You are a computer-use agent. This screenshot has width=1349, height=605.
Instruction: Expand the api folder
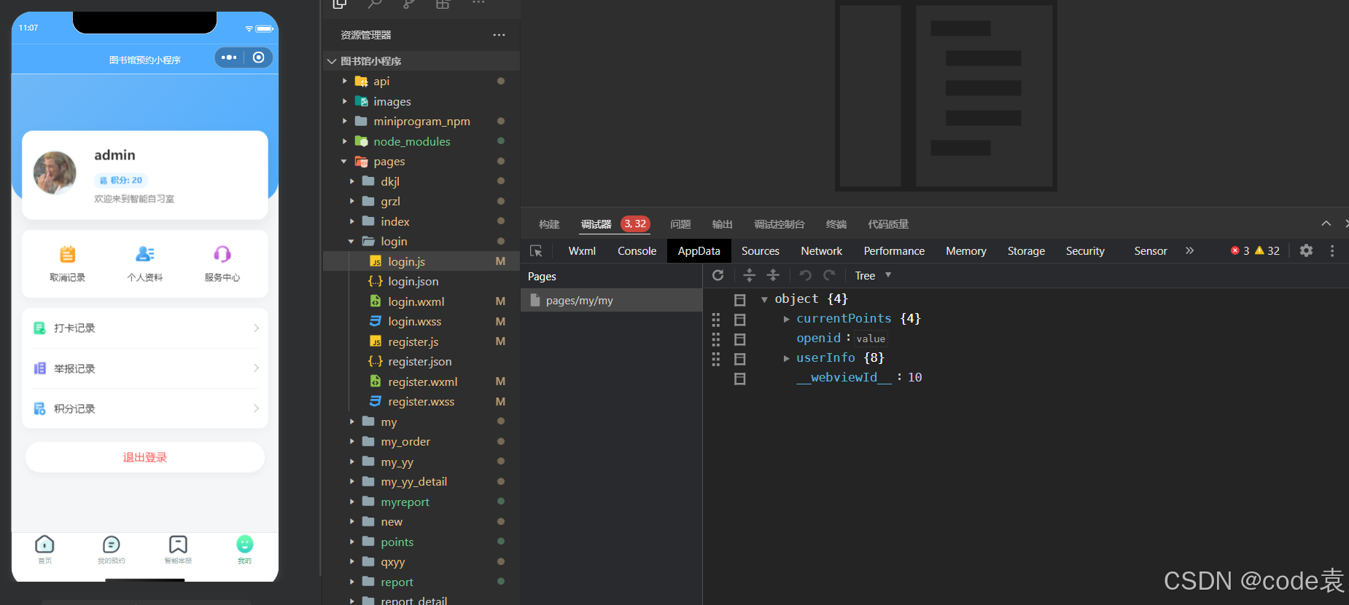click(345, 81)
